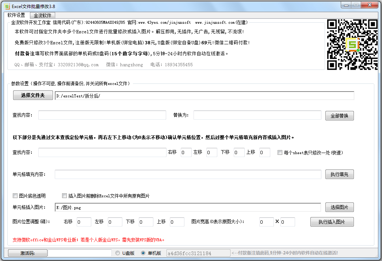The image size is (382, 261).
Task: Click the picture position 上移 field
Action: pyautogui.click(x=177, y=222)
